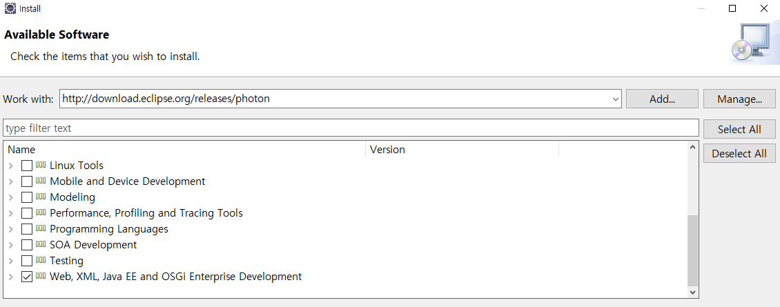Expand the SOA Development node
Viewport: 780px width, 307px height.
click(11, 246)
